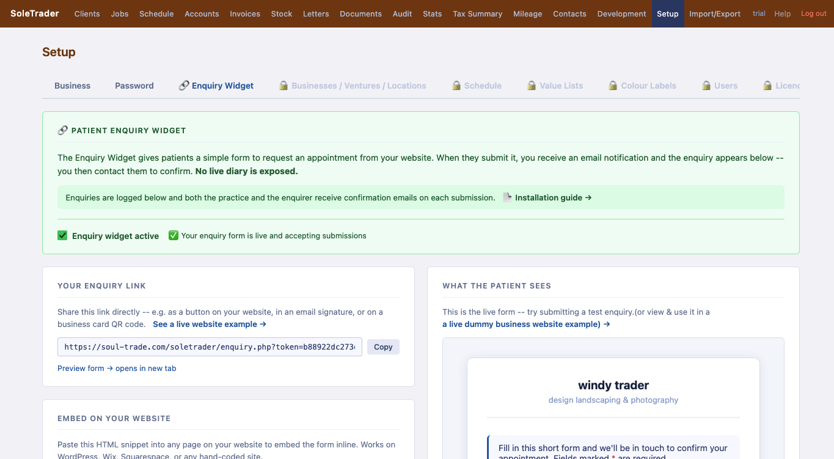834x459 pixels.
Task: Switch to the Business tab
Action: 72,86
